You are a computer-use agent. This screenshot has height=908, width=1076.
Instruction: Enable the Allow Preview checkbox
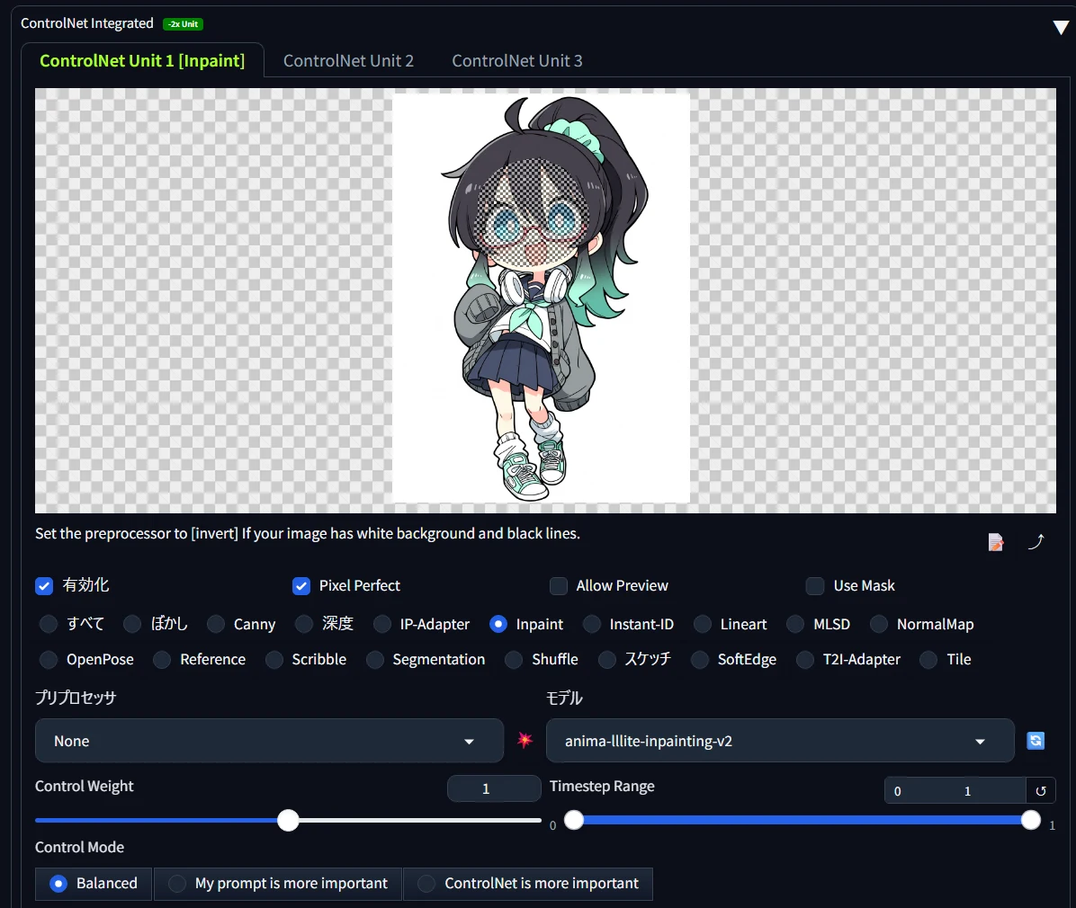(559, 585)
